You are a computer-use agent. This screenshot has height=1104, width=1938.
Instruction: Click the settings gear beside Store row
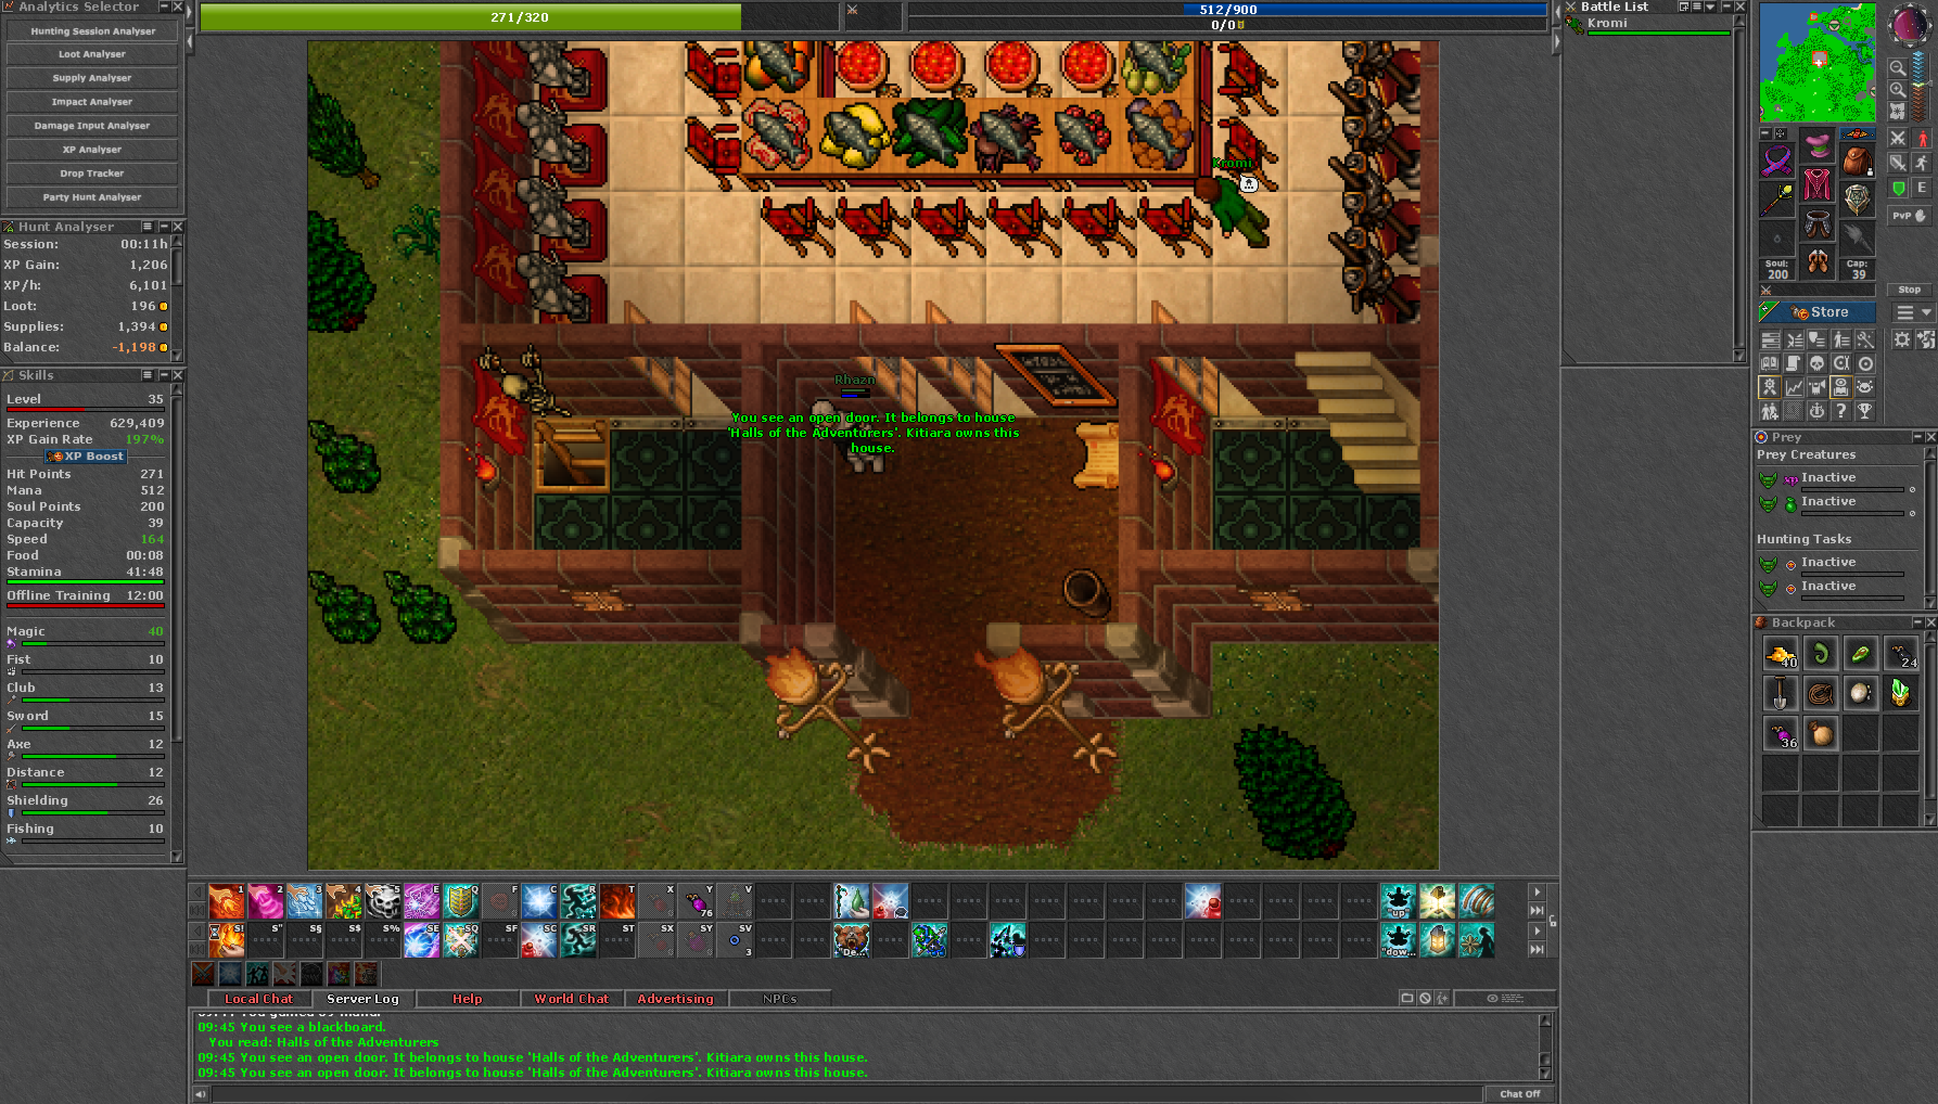[1902, 339]
